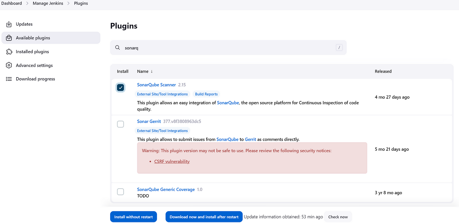This screenshot has height=223, width=459.
Task: Open Download progress page
Action: pos(51,79)
